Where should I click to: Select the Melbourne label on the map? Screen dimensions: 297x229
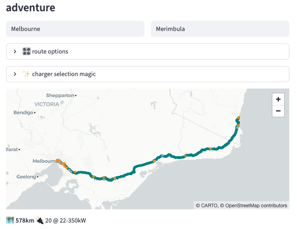43,161
